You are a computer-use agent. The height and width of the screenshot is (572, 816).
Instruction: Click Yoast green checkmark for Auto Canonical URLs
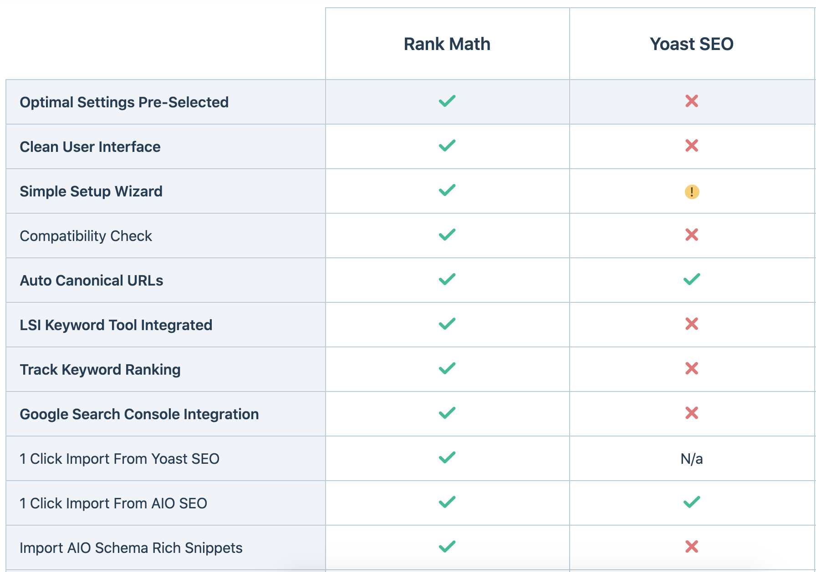tap(692, 279)
